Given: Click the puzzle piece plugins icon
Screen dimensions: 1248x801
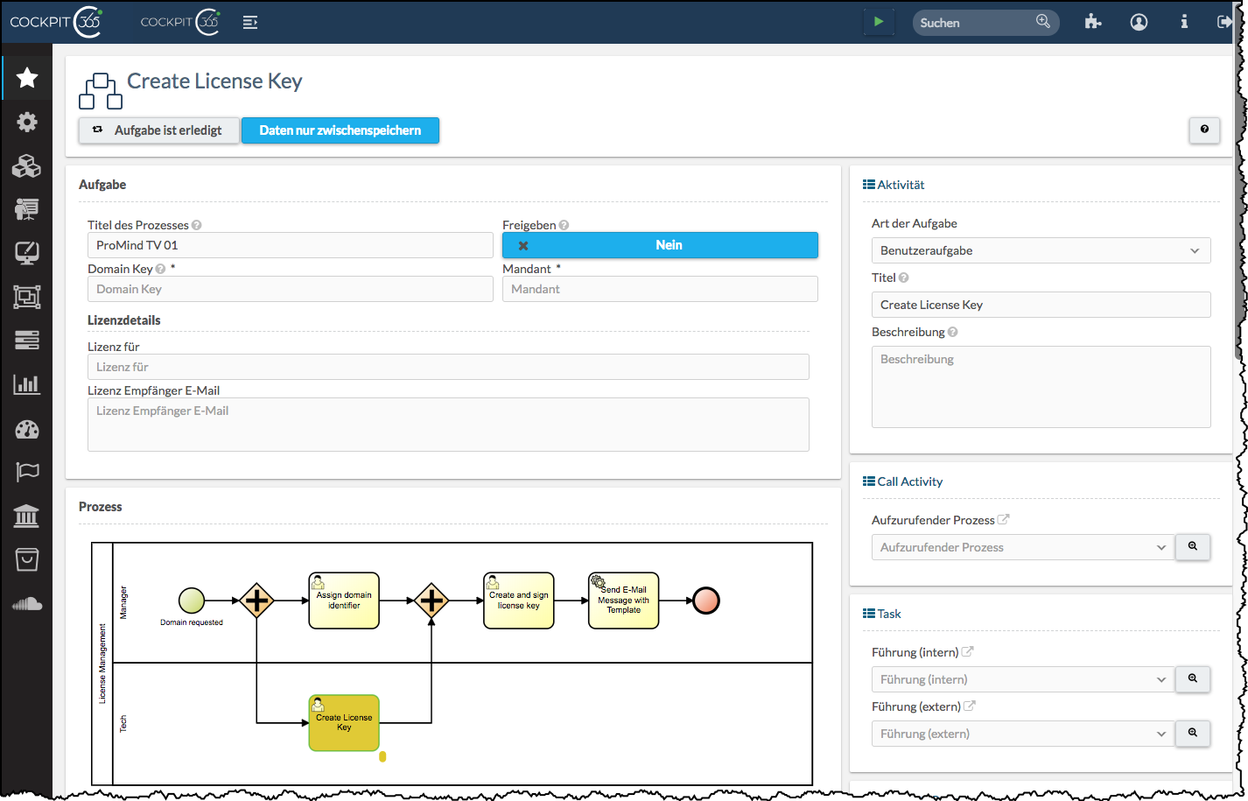Looking at the screenshot, I should (1092, 23).
